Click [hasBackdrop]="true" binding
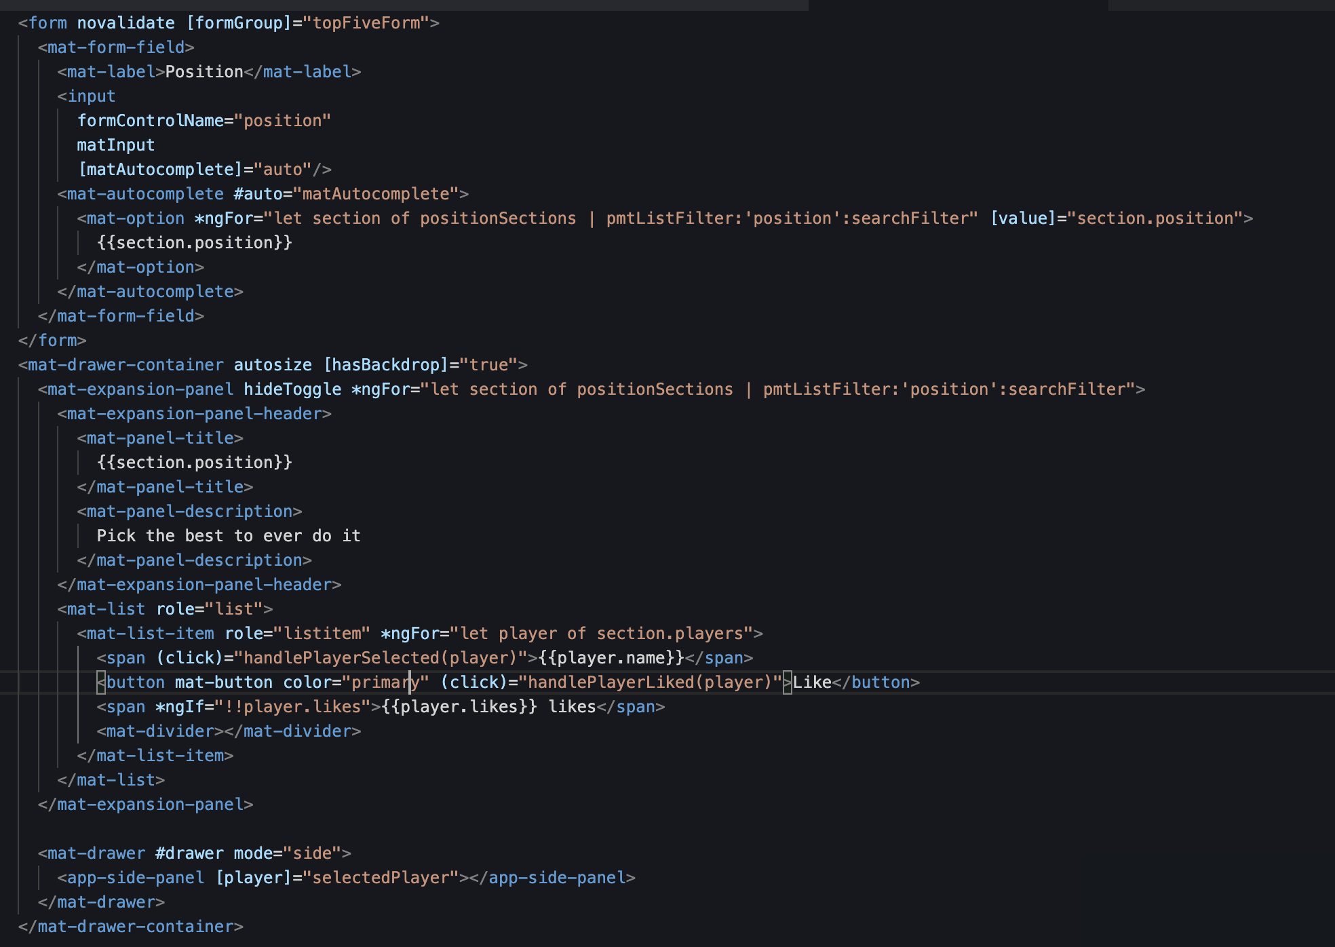Image resolution: width=1335 pixels, height=947 pixels. tap(421, 365)
